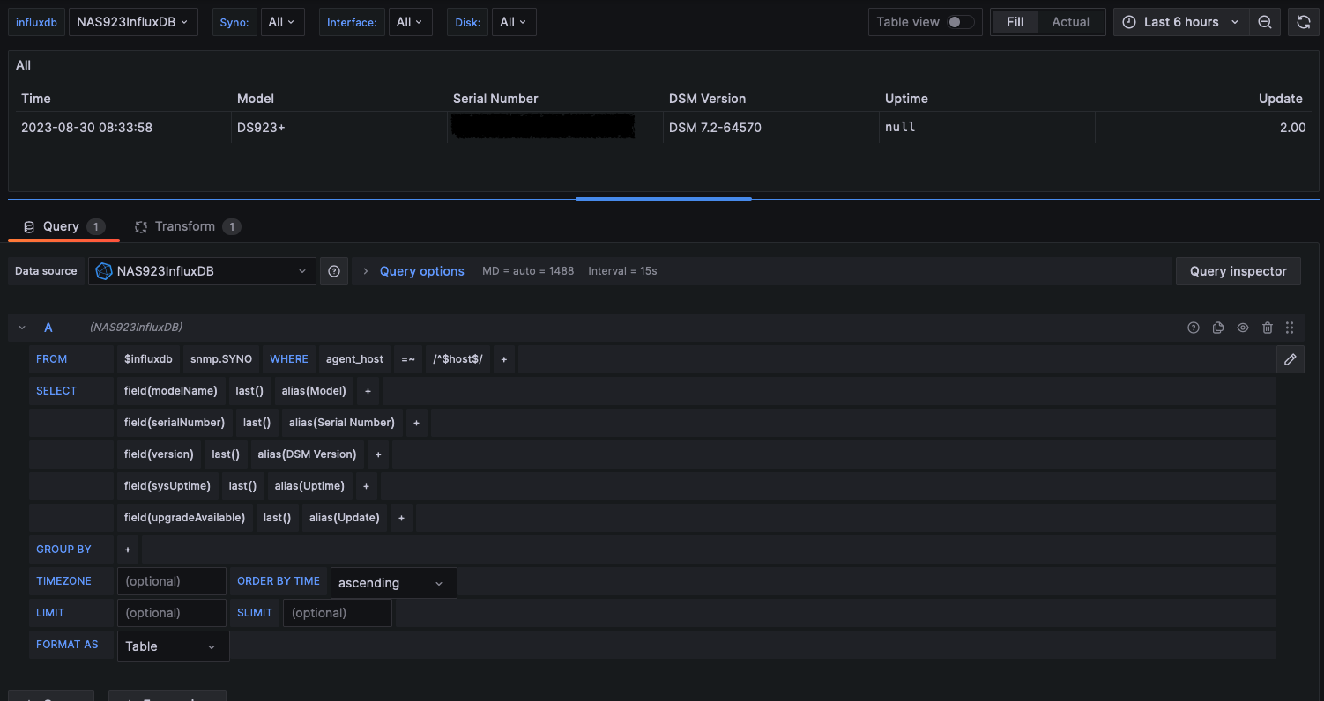Click the pencil icon to edit raw query
The width and height of the screenshot is (1324, 701).
pyautogui.click(x=1291, y=359)
